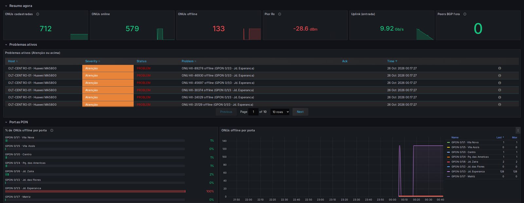This screenshot has width=524, height=203.
Task: Click the Jd. Zaira 2% offline bar
Action: (95, 174)
